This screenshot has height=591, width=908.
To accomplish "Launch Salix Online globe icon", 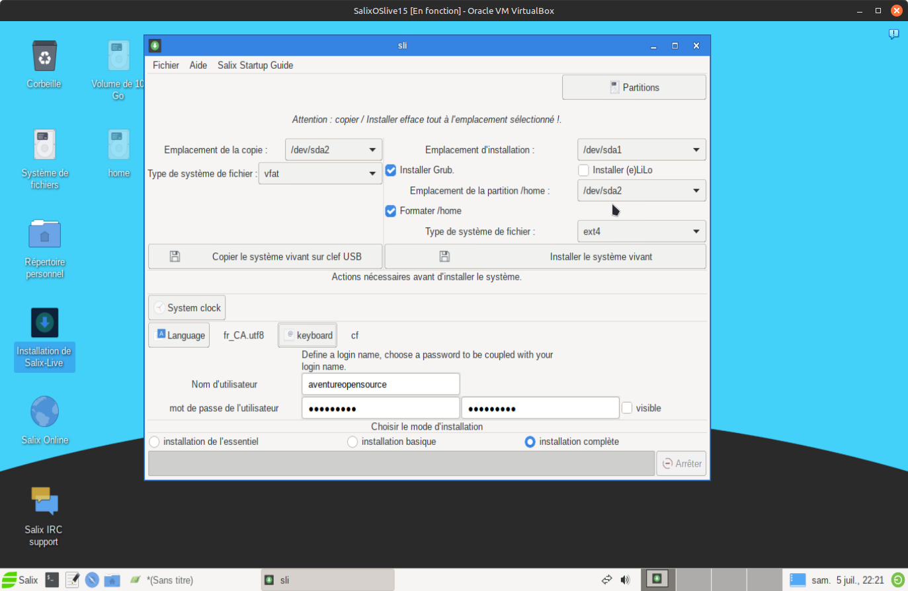I will tap(44, 413).
